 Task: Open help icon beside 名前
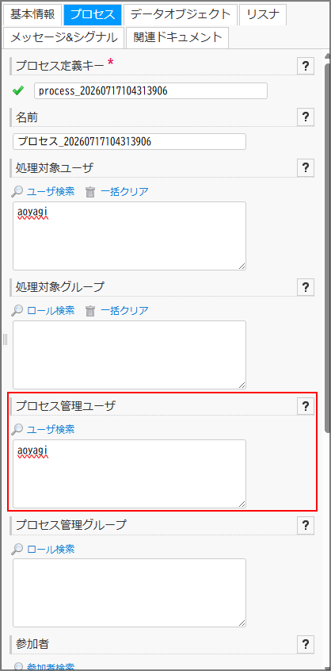coord(306,117)
